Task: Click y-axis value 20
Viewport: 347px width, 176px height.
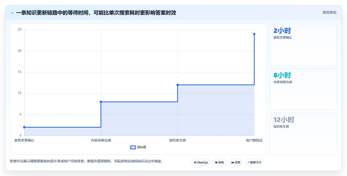Action: click(x=19, y=51)
